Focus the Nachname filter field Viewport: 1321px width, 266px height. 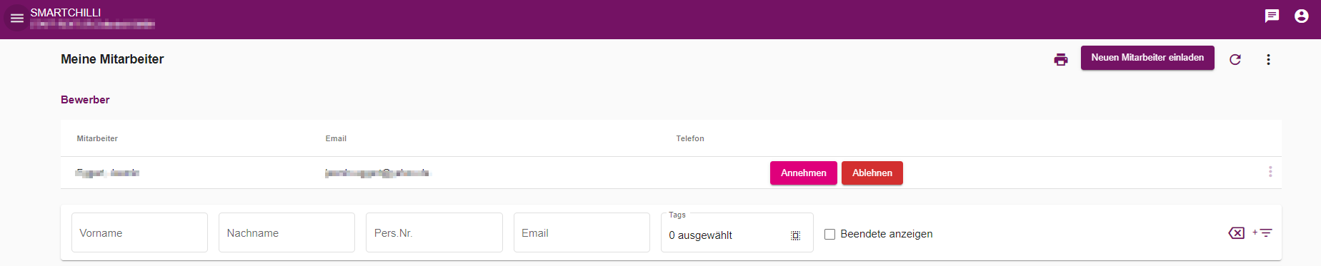(286, 232)
